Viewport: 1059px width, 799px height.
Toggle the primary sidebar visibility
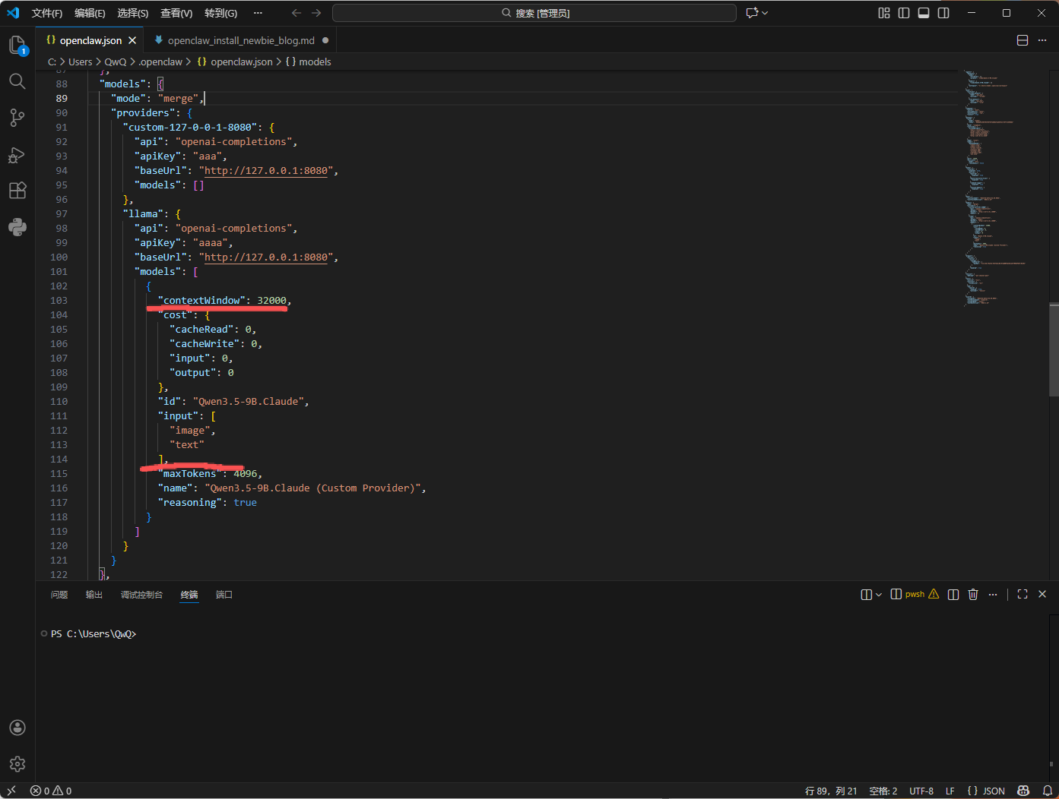(x=904, y=13)
